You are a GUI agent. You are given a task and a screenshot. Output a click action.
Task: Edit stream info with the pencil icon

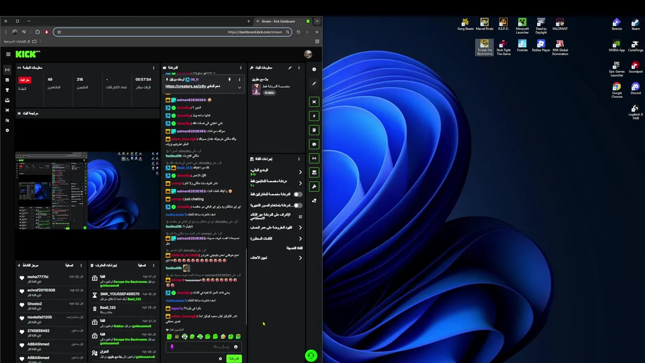pyautogui.click(x=290, y=68)
